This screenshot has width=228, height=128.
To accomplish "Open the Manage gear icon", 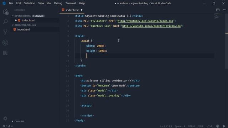I will [5, 118].
